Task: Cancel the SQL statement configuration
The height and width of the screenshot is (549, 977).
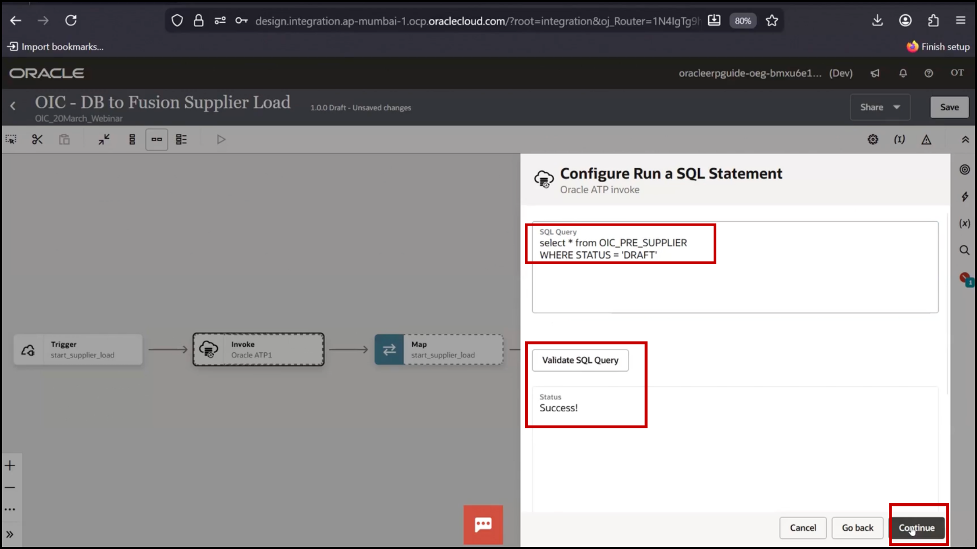Action: click(803, 528)
